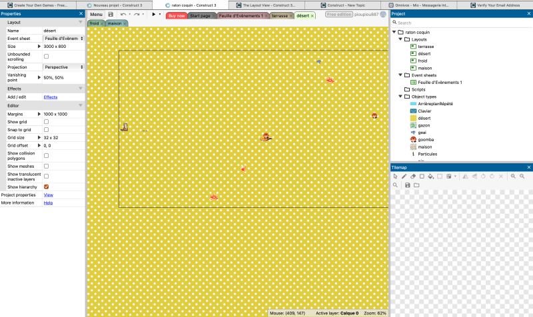The height and width of the screenshot is (317, 533).
Task: Open the Tilemap pattern tool dropdown arrow
Action: [455, 176]
